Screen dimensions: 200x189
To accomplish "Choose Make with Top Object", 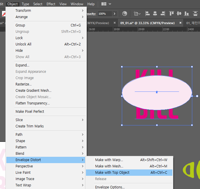I will [x=129, y=173].
